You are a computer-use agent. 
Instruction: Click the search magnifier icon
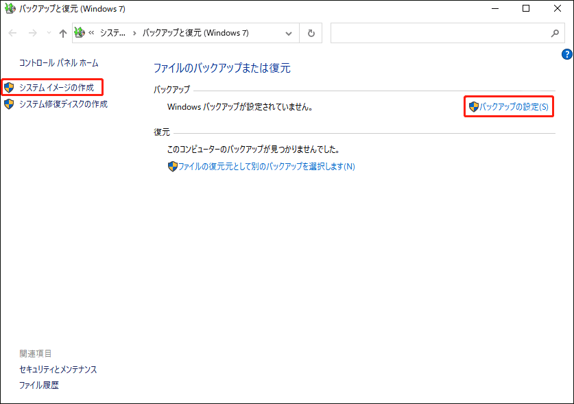click(555, 33)
